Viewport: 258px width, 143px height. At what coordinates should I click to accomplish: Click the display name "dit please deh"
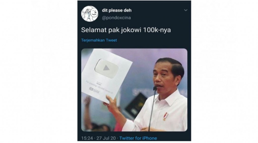[117, 10]
